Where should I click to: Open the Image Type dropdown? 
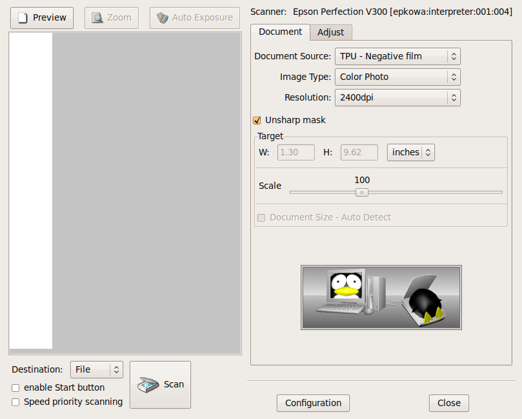tap(397, 77)
